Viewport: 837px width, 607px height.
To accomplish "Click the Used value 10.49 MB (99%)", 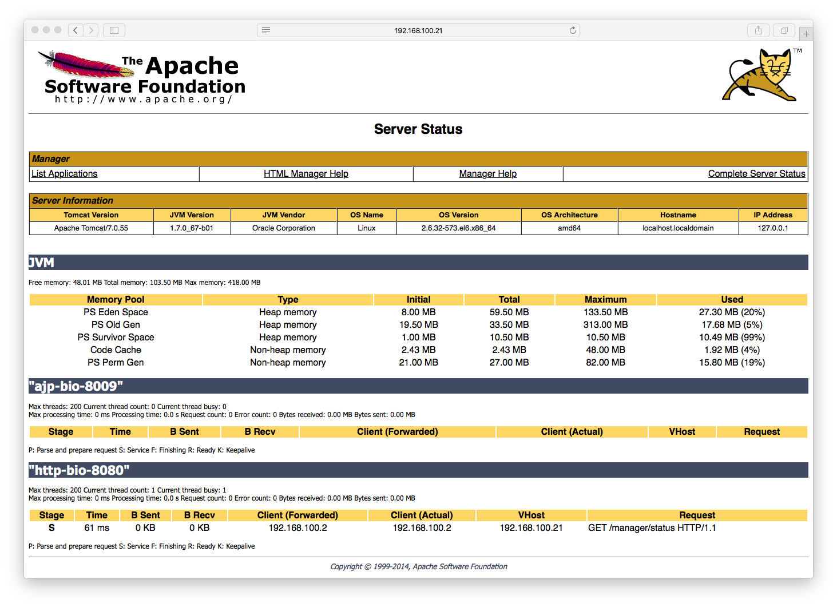I will [732, 338].
